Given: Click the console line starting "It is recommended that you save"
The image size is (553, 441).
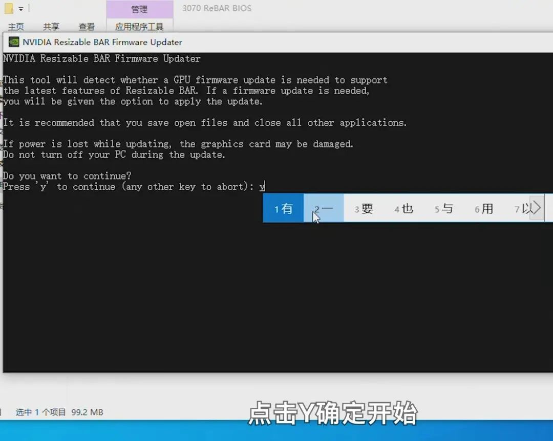Looking at the screenshot, I should [205, 123].
